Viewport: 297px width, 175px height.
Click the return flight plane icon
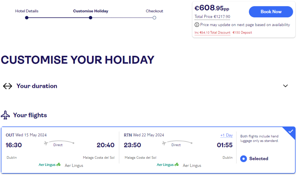pyautogui.click(x=164, y=143)
